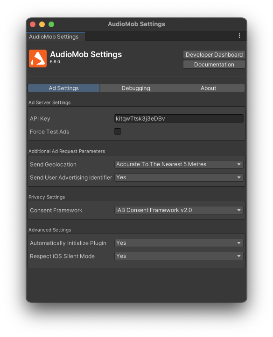Select the Ad Settings tab

click(x=64, y=88)
